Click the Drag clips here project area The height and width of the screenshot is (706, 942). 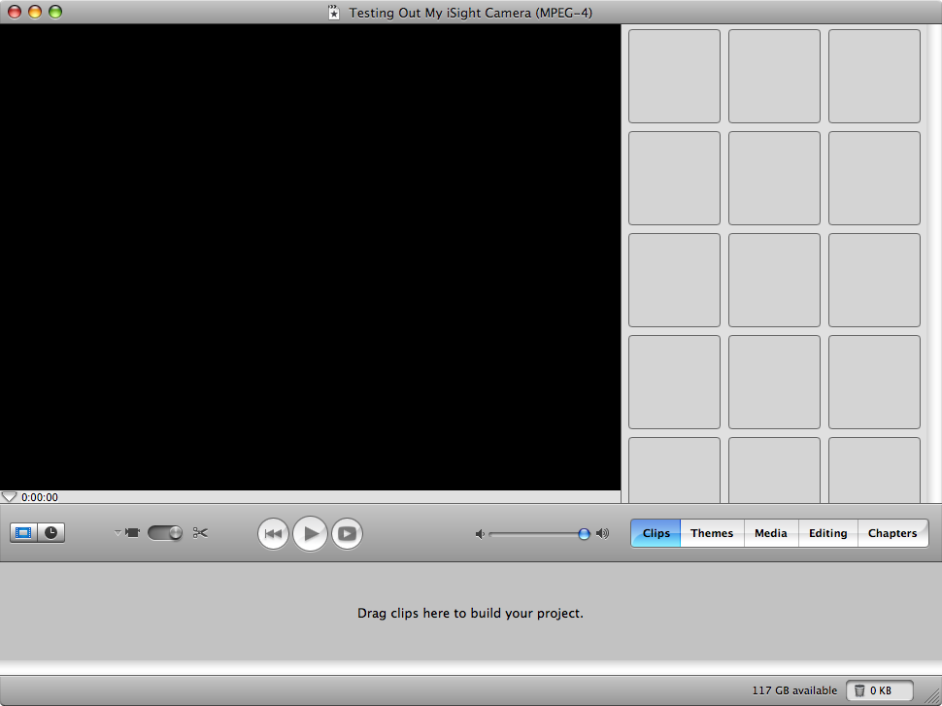coord(470,613)
